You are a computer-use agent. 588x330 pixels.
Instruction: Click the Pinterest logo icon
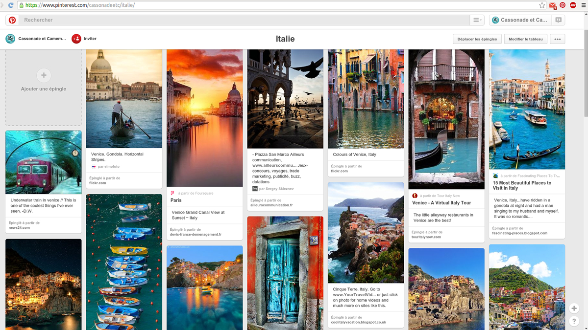(x=12, y=20)
